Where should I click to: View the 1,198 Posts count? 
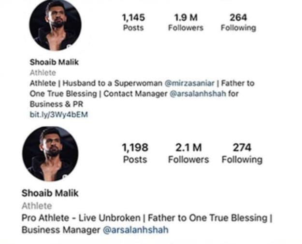[135, 152]
